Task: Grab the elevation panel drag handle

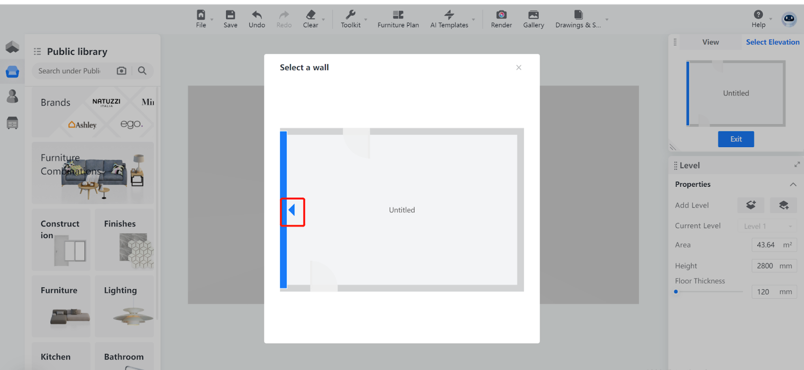Action: pos(675,42)
